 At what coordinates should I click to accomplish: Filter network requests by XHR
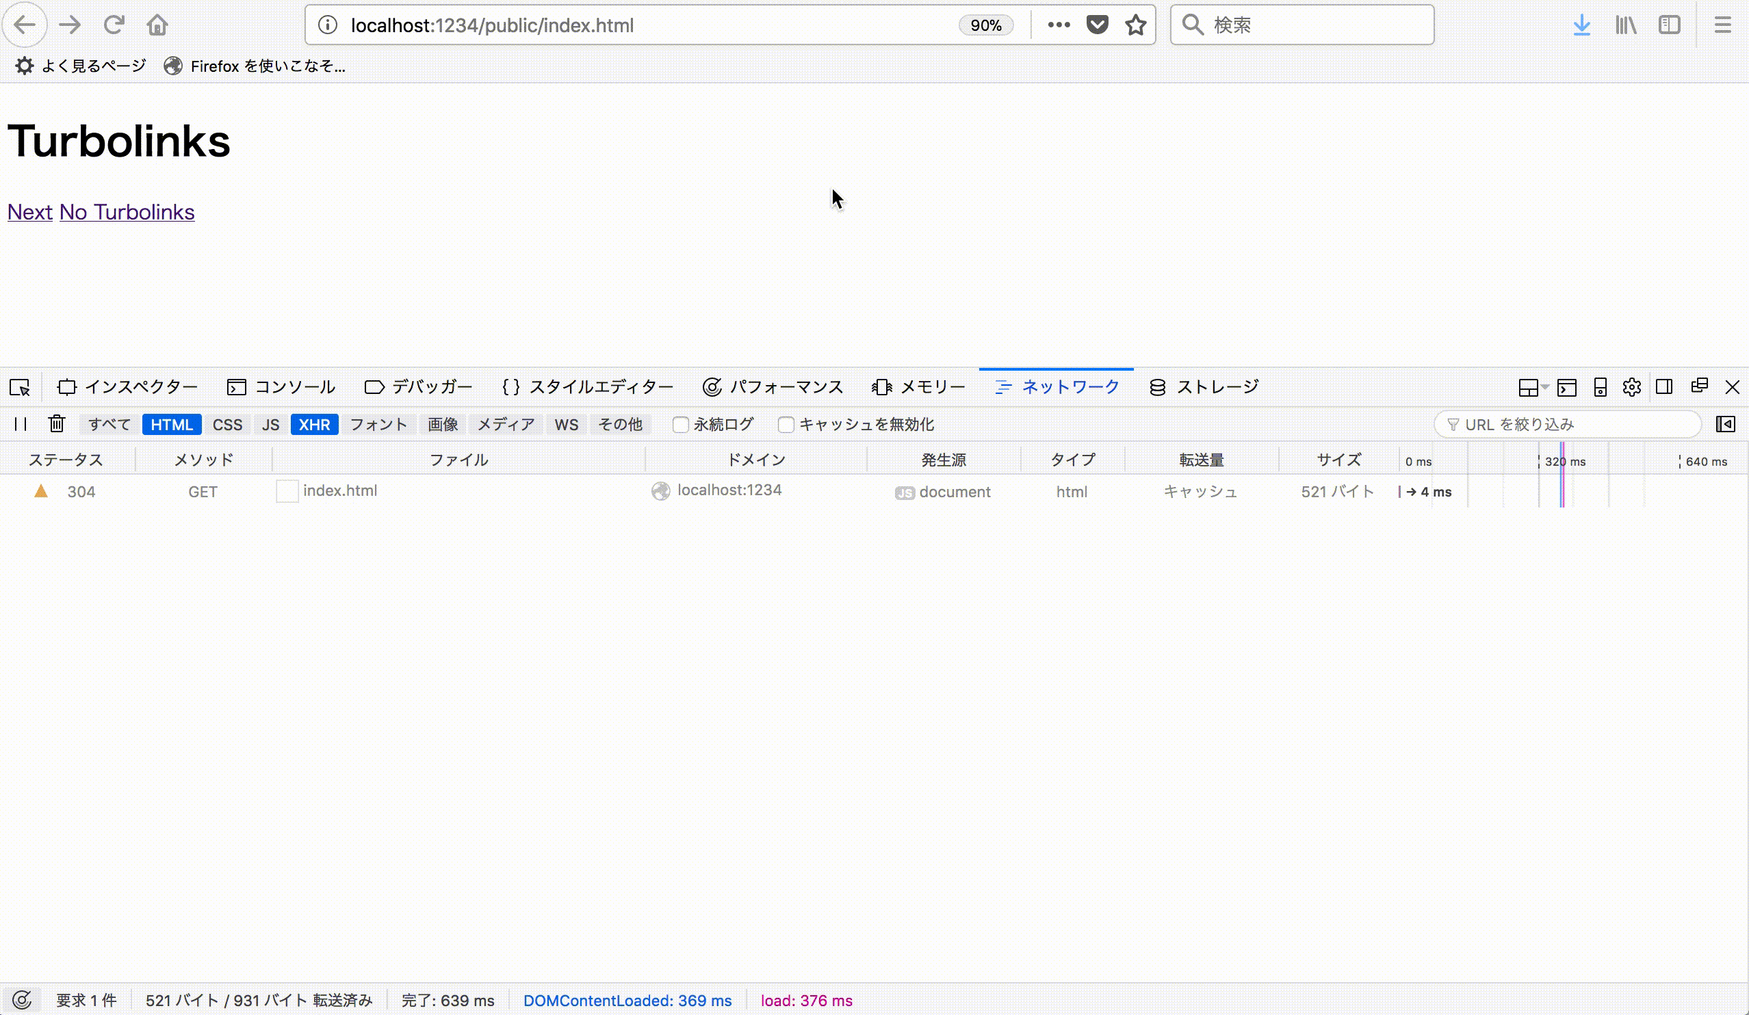(313, 424)
